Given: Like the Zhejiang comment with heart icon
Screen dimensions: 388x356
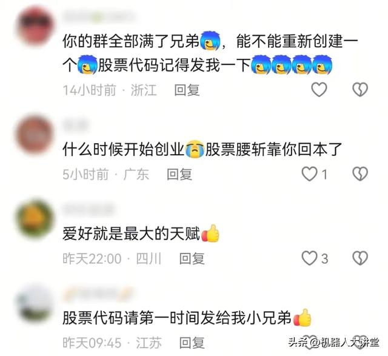Looking at the screenshot, I should pyautogui.click(x=319, y=89).
